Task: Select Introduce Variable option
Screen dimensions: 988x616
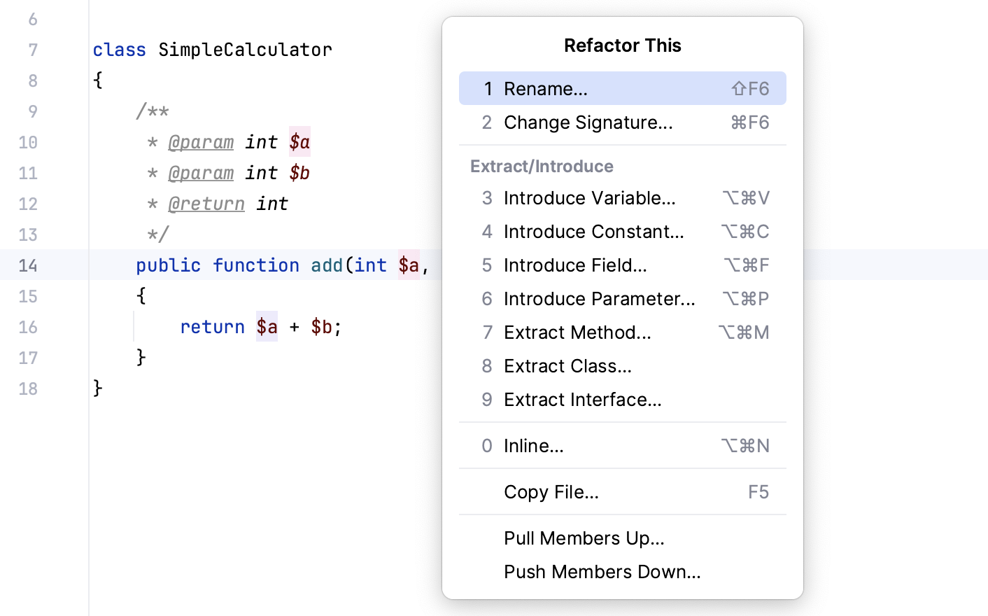Action: [589, 198]
